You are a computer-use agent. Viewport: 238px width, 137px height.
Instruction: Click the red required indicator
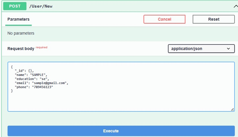[42, 47]
